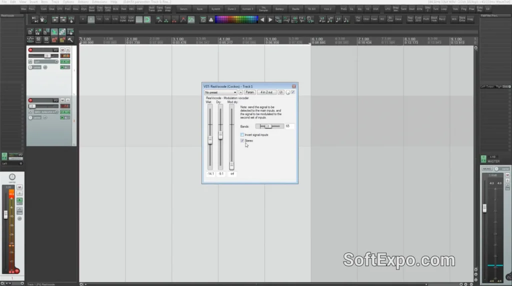Click the plus button beside the preset list
The image size is (512, 286).
pyautogui.click(x=240, y=92)
